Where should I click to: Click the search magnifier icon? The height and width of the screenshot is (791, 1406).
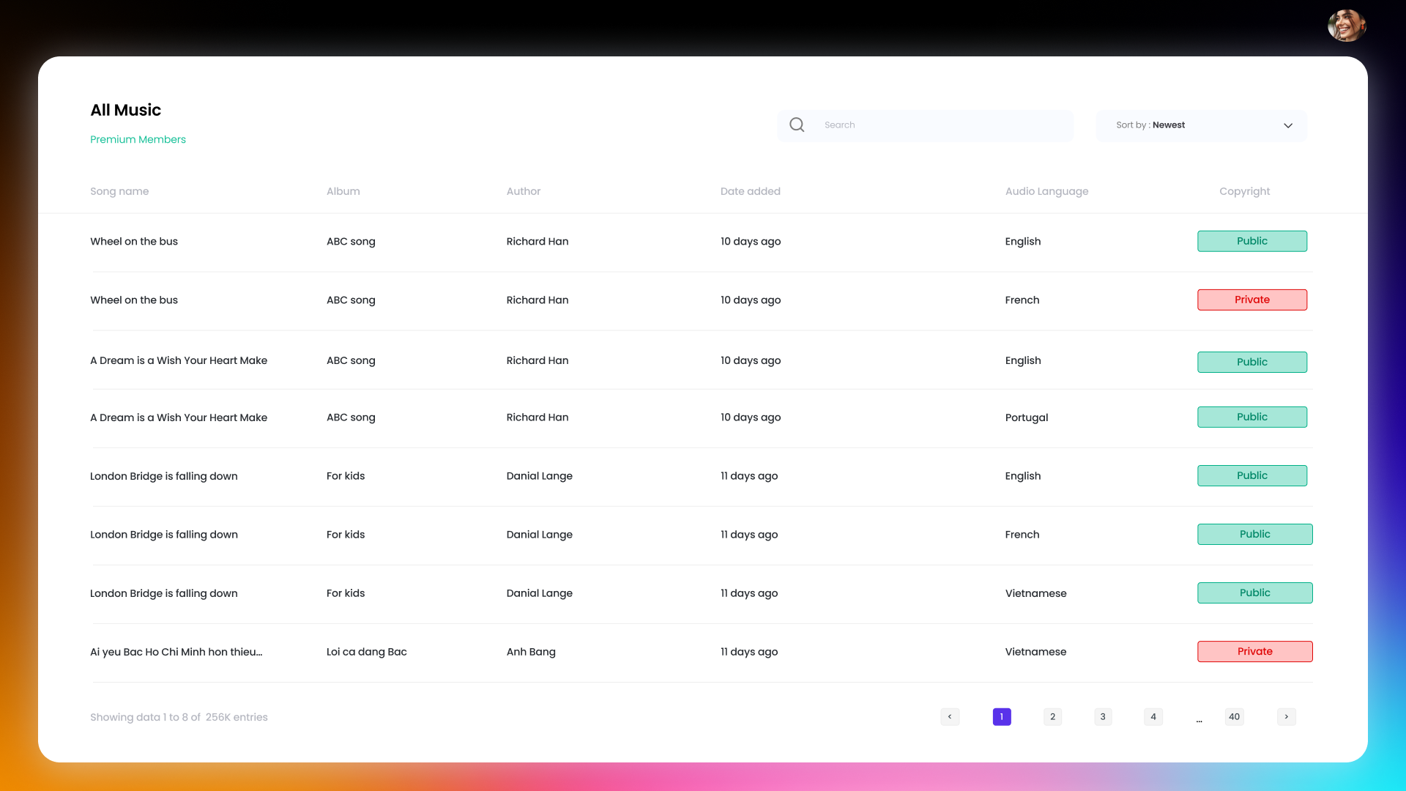click(x=797, y=125)
